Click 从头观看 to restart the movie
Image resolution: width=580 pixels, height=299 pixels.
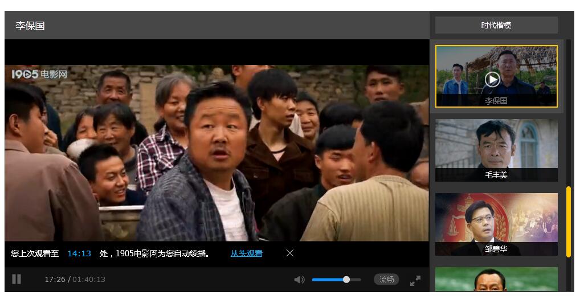tap(246, 253)
